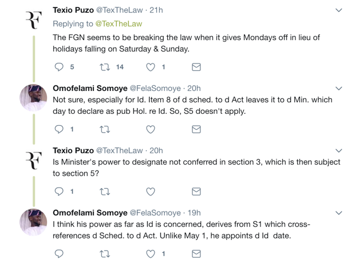Open Omofelami Somoye's profile name on the 20h tweet
Screen dimensions: 363x263
pos(90,88)
